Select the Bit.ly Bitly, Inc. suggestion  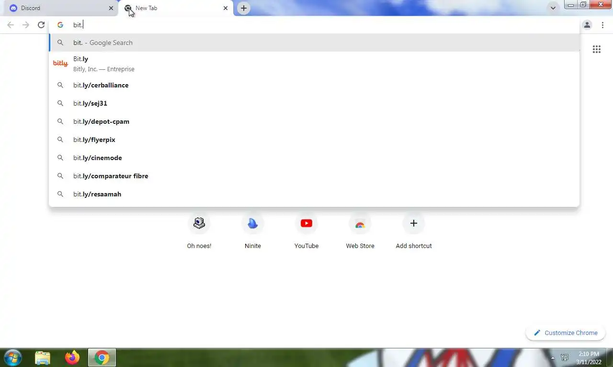click(314, 64)
